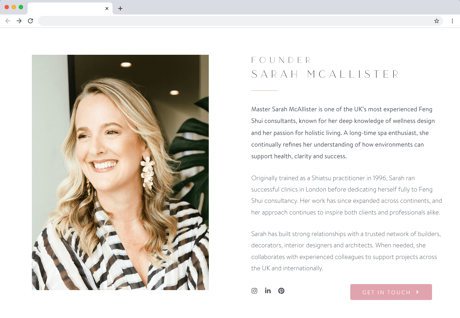Click the paragraph about Shiatsu practitioner training

347,195
